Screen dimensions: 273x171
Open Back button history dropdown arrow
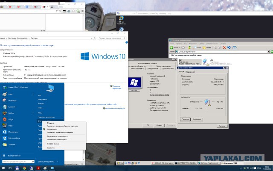pos(180,47)
